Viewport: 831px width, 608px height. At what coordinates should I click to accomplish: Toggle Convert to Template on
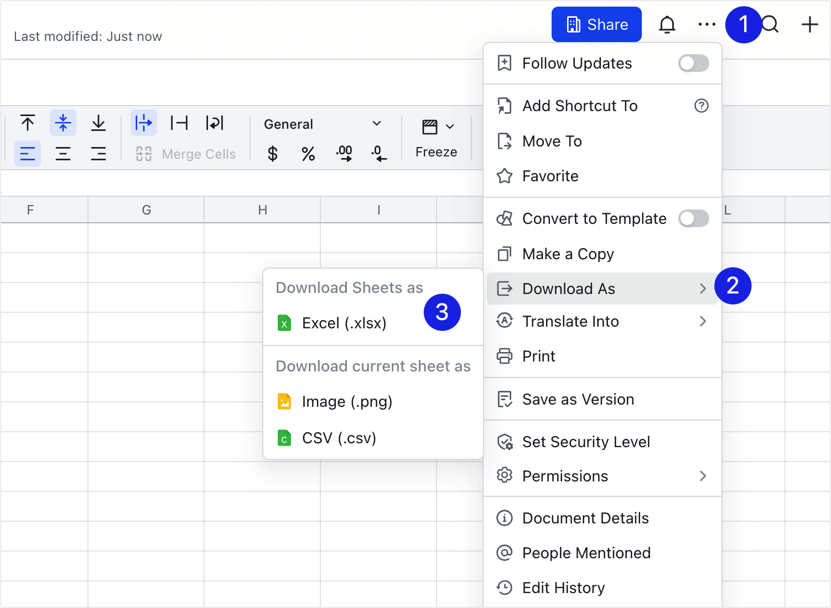[693, 218]
